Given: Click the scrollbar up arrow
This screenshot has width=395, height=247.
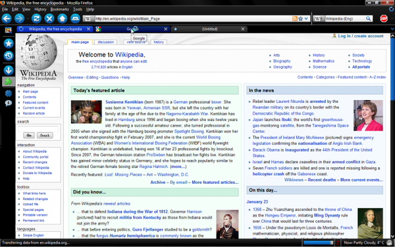Looking at the screenshot, I should (x=392, y=36).
